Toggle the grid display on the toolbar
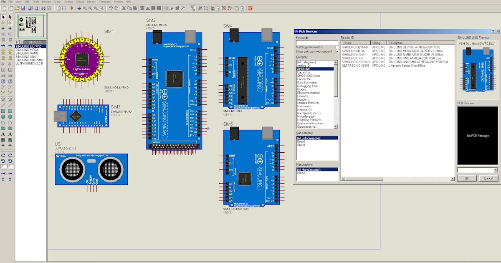The height and width of the screenshot is (263, 501). click(64, 8)
